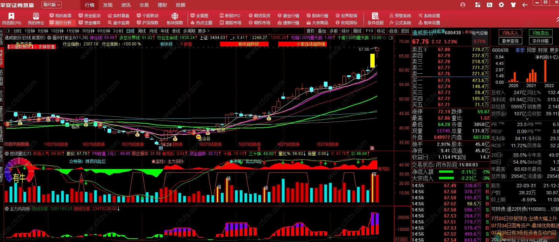
Task: Open 资金博弈 capital game tool
Action: [89, 23]
